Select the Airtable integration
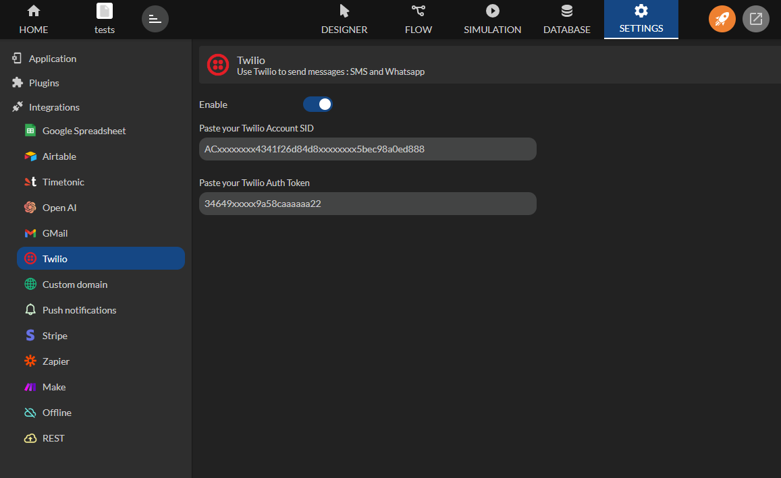 coord(59,156)
